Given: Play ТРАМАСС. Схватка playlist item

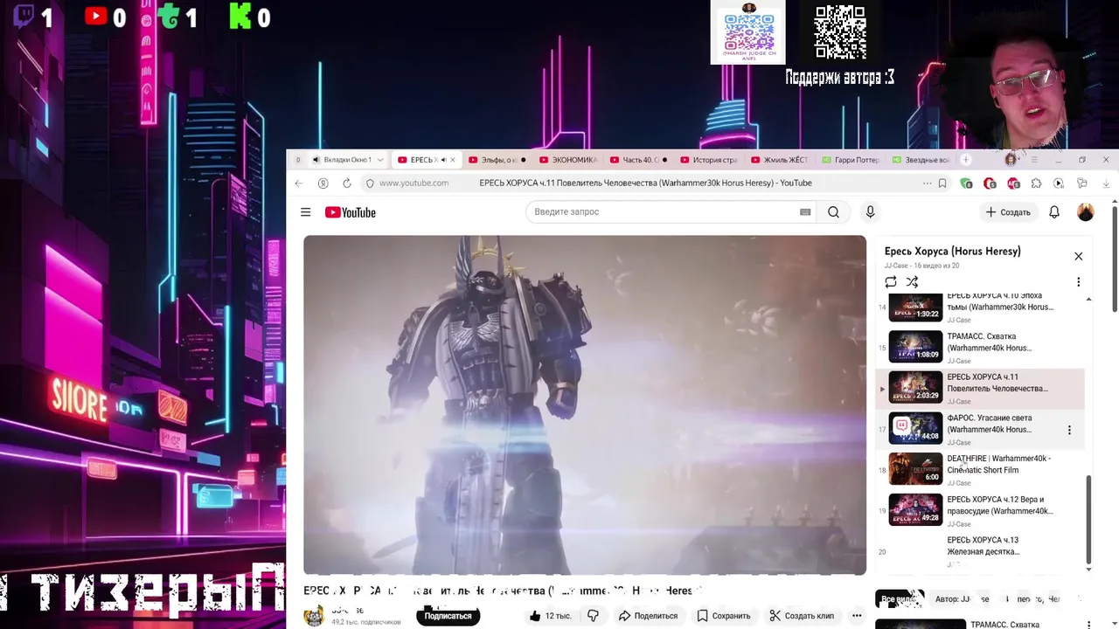Looking at the screenshot, I should (982, 348).
